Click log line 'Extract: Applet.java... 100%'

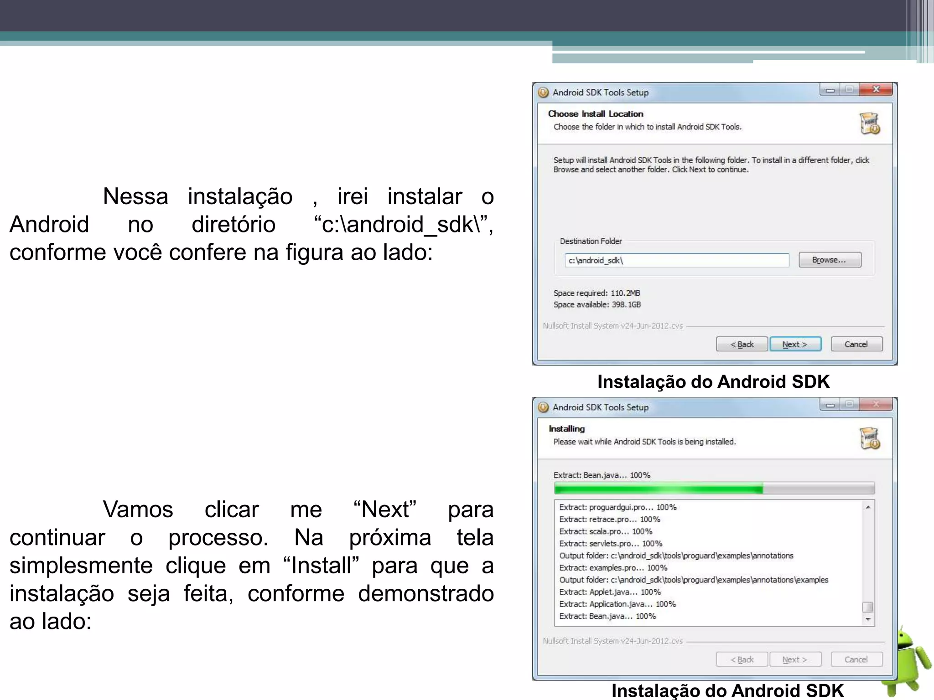click(x=610, y=592)
